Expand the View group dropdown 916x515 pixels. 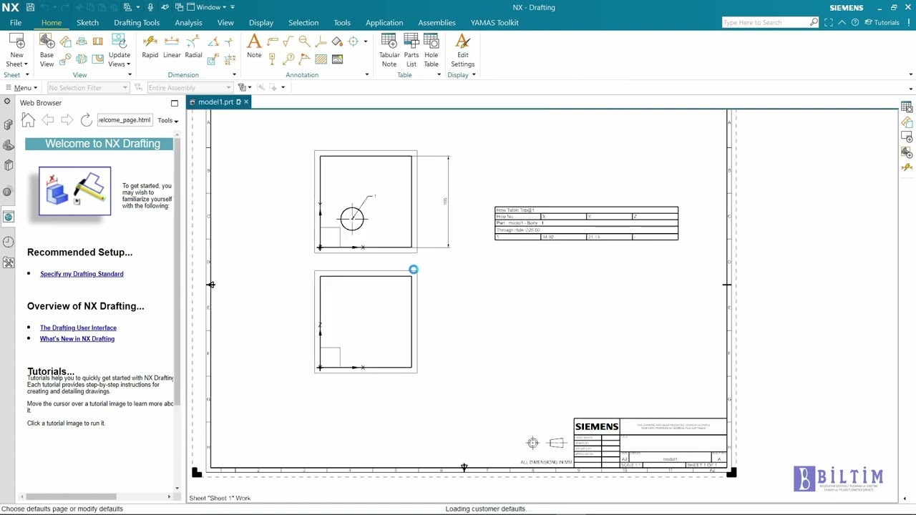tap(130, 75)
